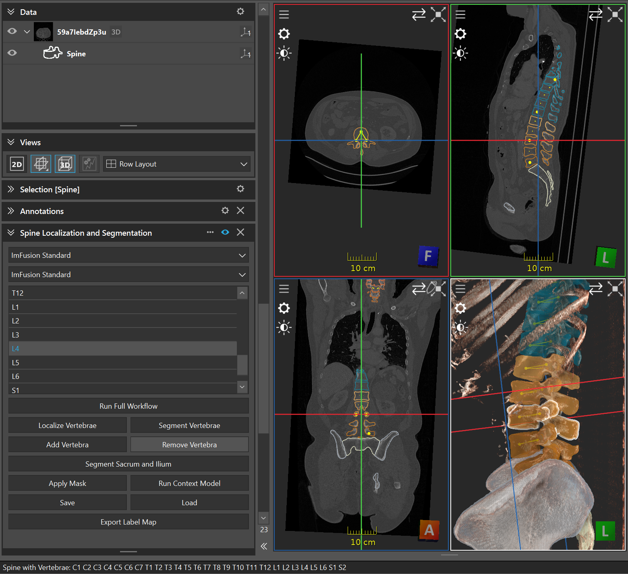Viewport: 628px width, 574px height.
Task: Click brightness/contrast icon in sagittal view
Action: pyautogui.click(x=460, y=53)
